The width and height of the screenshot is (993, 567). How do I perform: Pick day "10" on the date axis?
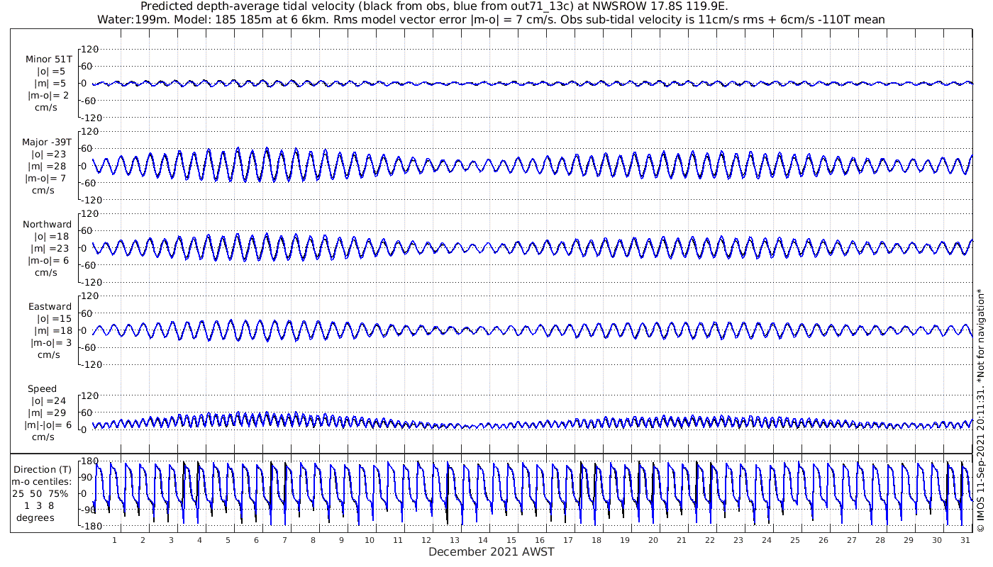tap(370, 540)
